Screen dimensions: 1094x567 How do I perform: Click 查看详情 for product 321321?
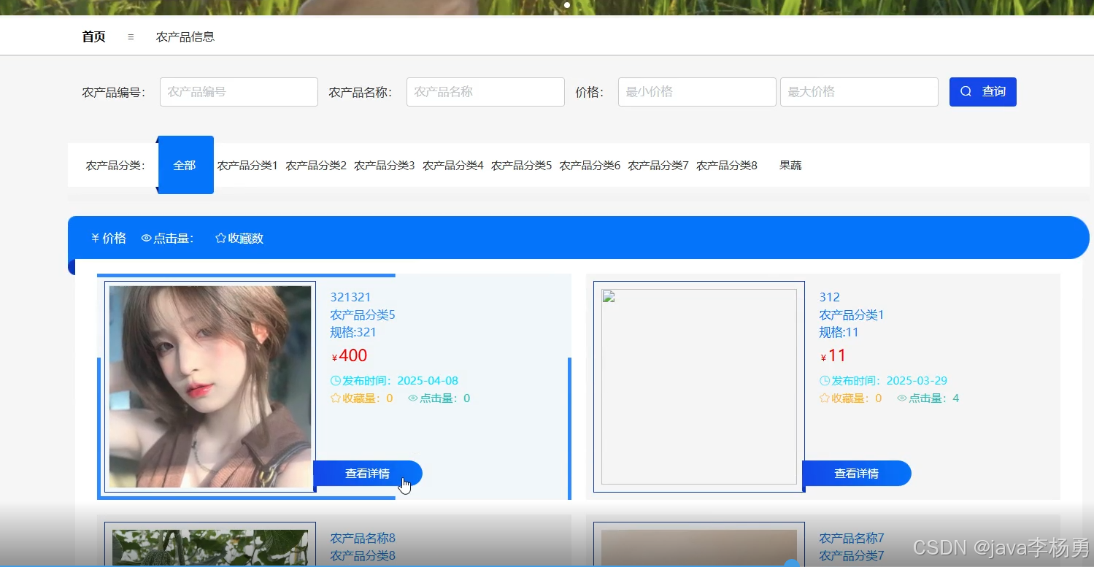[x=368, y=474]
